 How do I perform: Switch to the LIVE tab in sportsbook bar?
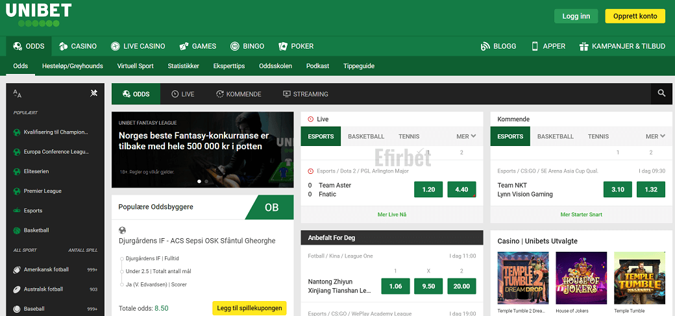[x=183, y=94]
